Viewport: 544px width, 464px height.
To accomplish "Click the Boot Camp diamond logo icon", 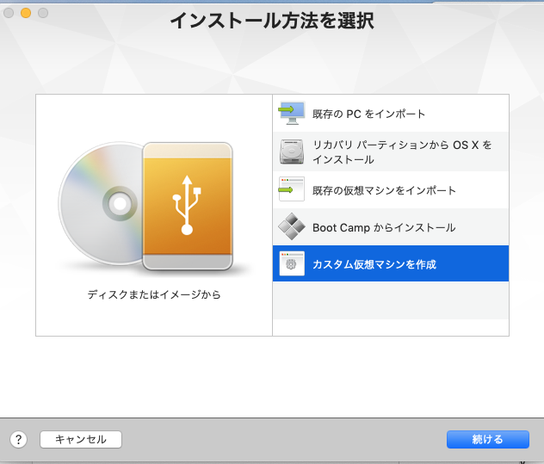I will point(292,226).
